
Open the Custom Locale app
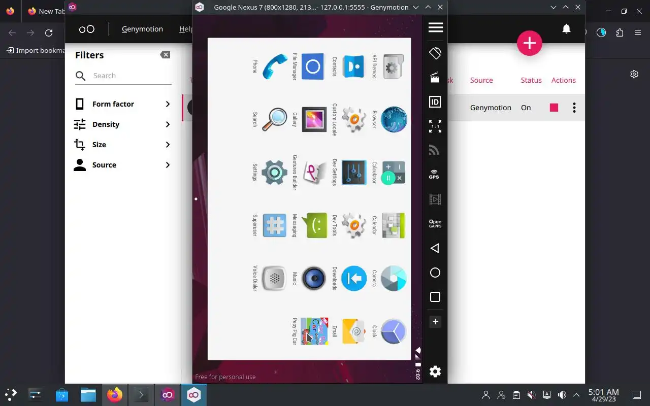(353, 120)
